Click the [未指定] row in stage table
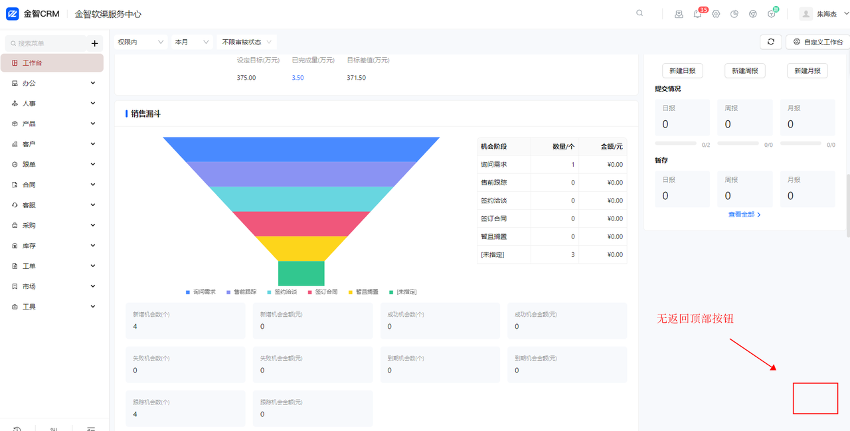The image size is (850, 431). tap(552, 254)
